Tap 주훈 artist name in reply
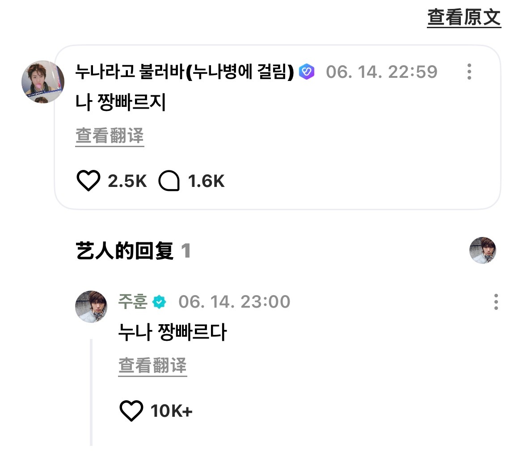 tap(133, 301)
